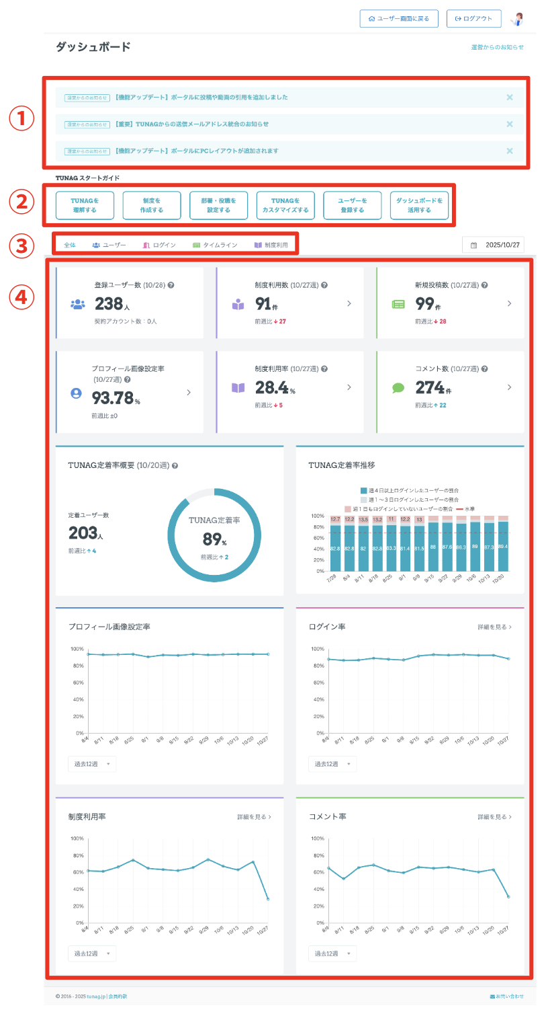
Task: Click the help icon beside コメント数
Action: coord(485,369)
